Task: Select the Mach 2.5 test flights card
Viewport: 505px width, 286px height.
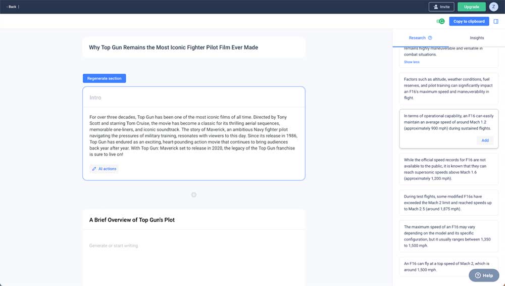Action: [448, 203]
